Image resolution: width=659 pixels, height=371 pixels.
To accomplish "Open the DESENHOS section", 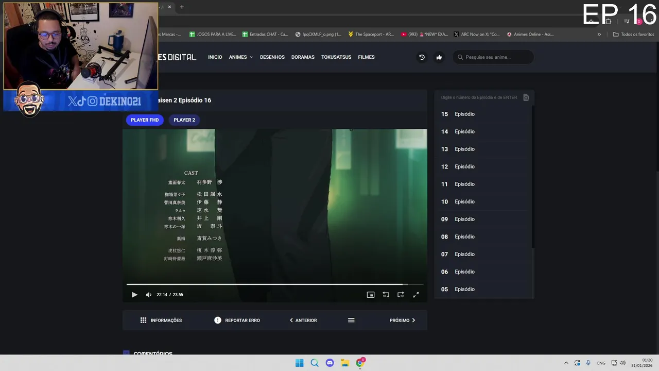I will (x=272, y=57).
